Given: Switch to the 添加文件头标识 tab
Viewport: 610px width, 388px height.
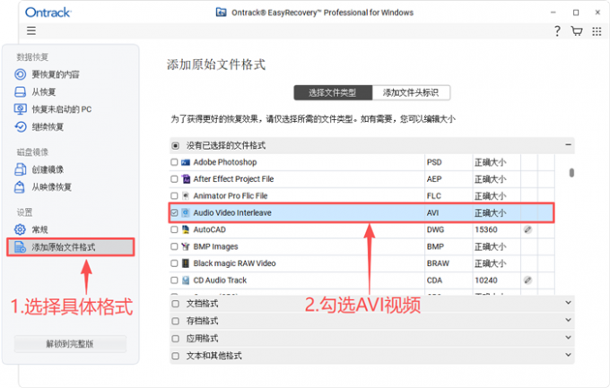Looking at the screenshot, I should 411,92.
